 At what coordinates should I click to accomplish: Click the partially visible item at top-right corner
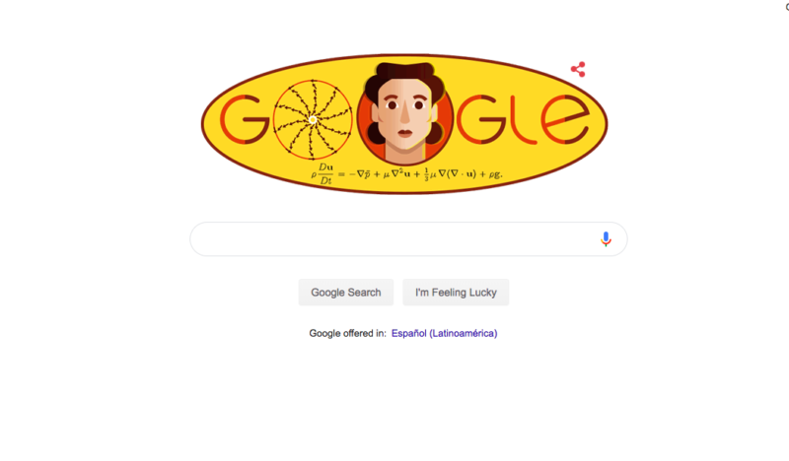tap(786, 6)
